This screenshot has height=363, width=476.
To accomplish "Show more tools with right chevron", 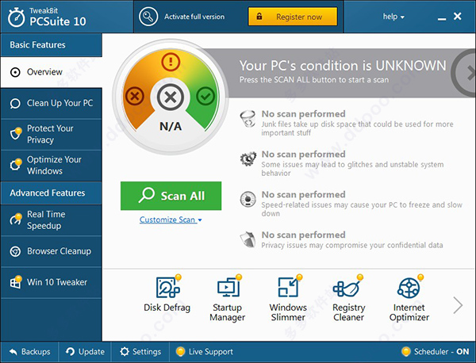I will click(458, 305).
